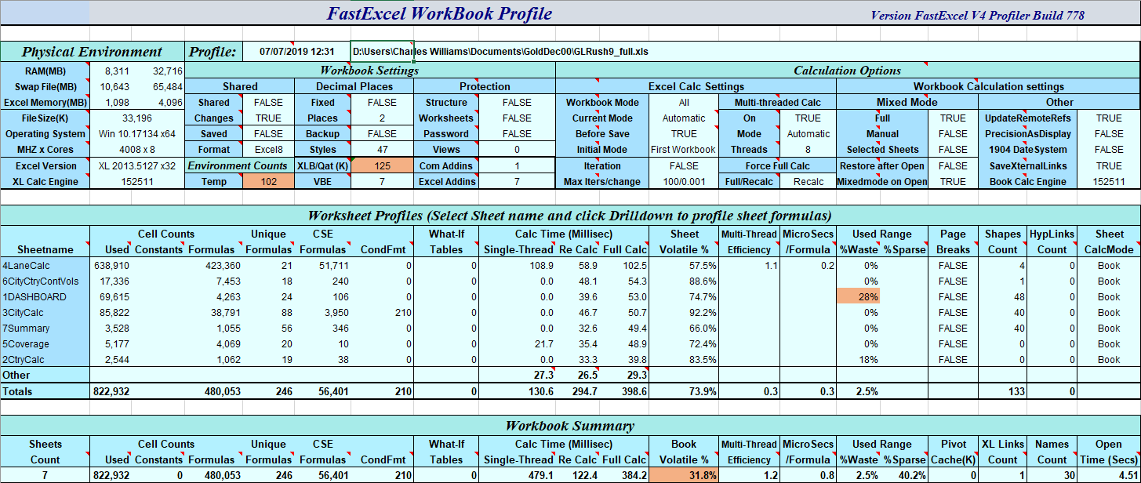Select the "FileSize(K)" label cell
The height and width of the screenshot is (483, 1141).
point(45,118)
